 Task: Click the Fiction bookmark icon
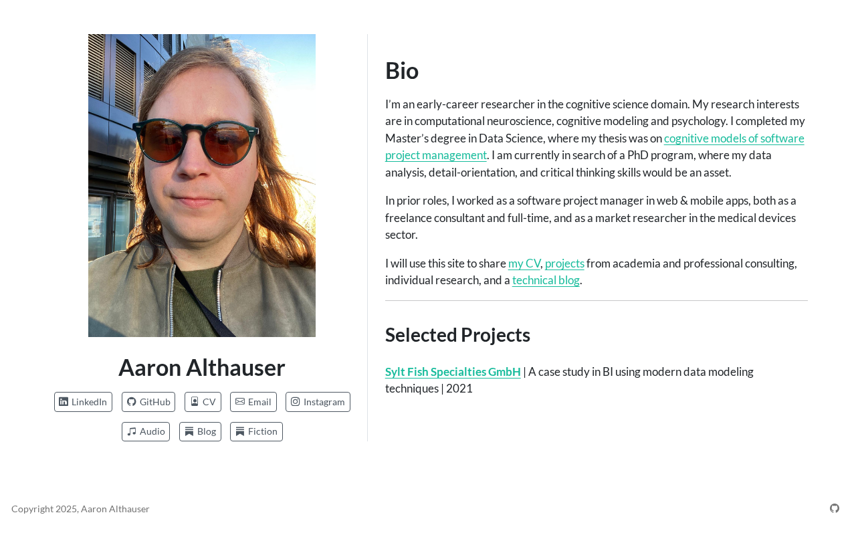[x=240, y=432]
